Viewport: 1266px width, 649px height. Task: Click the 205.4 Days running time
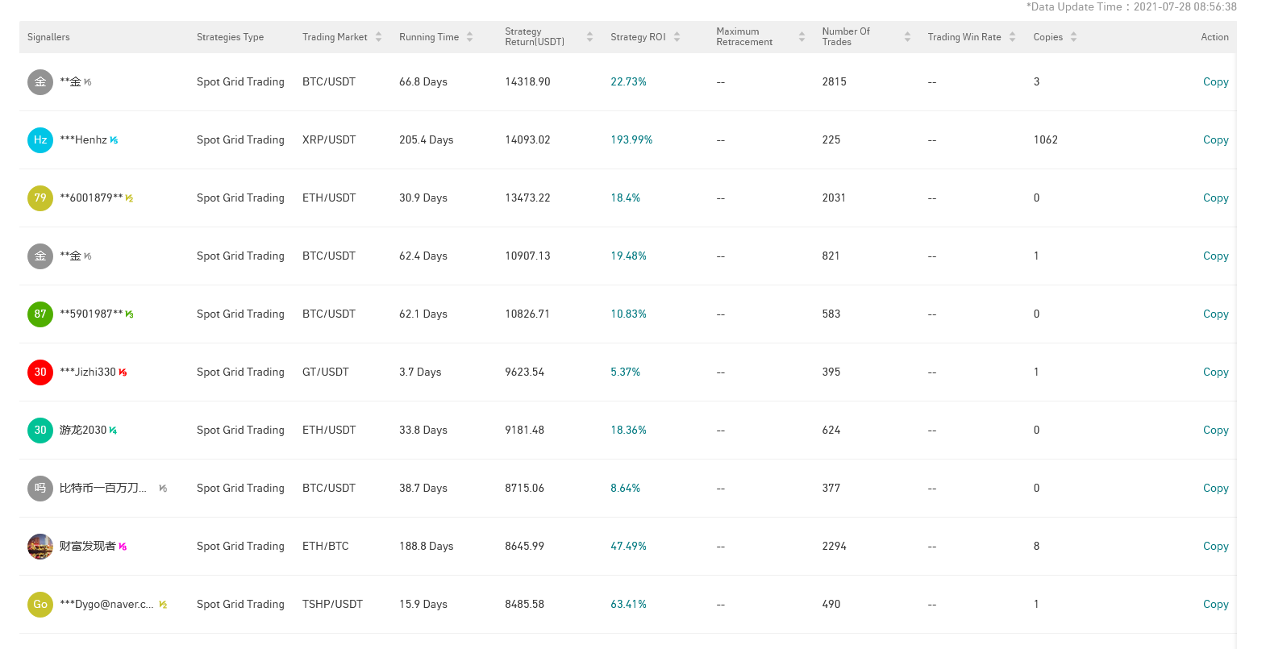point(426,140)
